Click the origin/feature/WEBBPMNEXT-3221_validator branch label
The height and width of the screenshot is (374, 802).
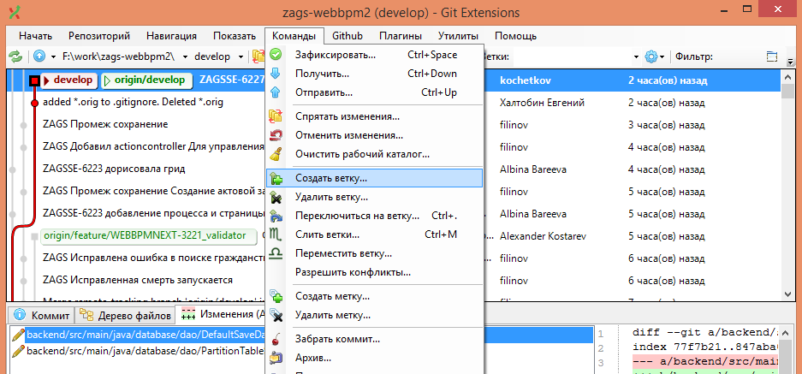tap(150, 234)
